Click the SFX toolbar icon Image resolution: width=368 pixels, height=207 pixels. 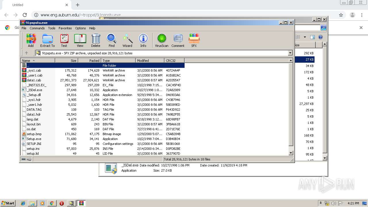pos(194,40)
